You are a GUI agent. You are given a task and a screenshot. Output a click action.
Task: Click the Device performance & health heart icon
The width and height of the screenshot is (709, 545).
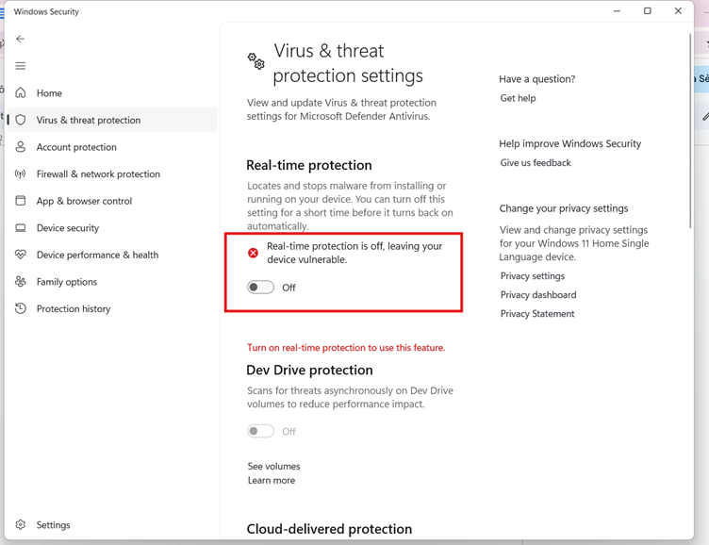[21, 255]
